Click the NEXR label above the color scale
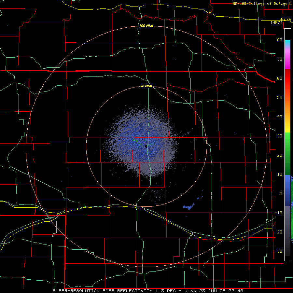Screen dimensions: 293x293 (286, 19)
